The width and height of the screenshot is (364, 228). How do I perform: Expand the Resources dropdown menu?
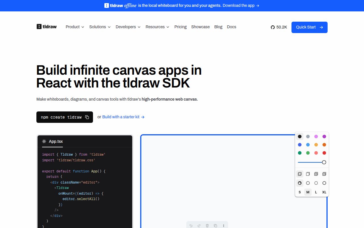click(157, 27)
